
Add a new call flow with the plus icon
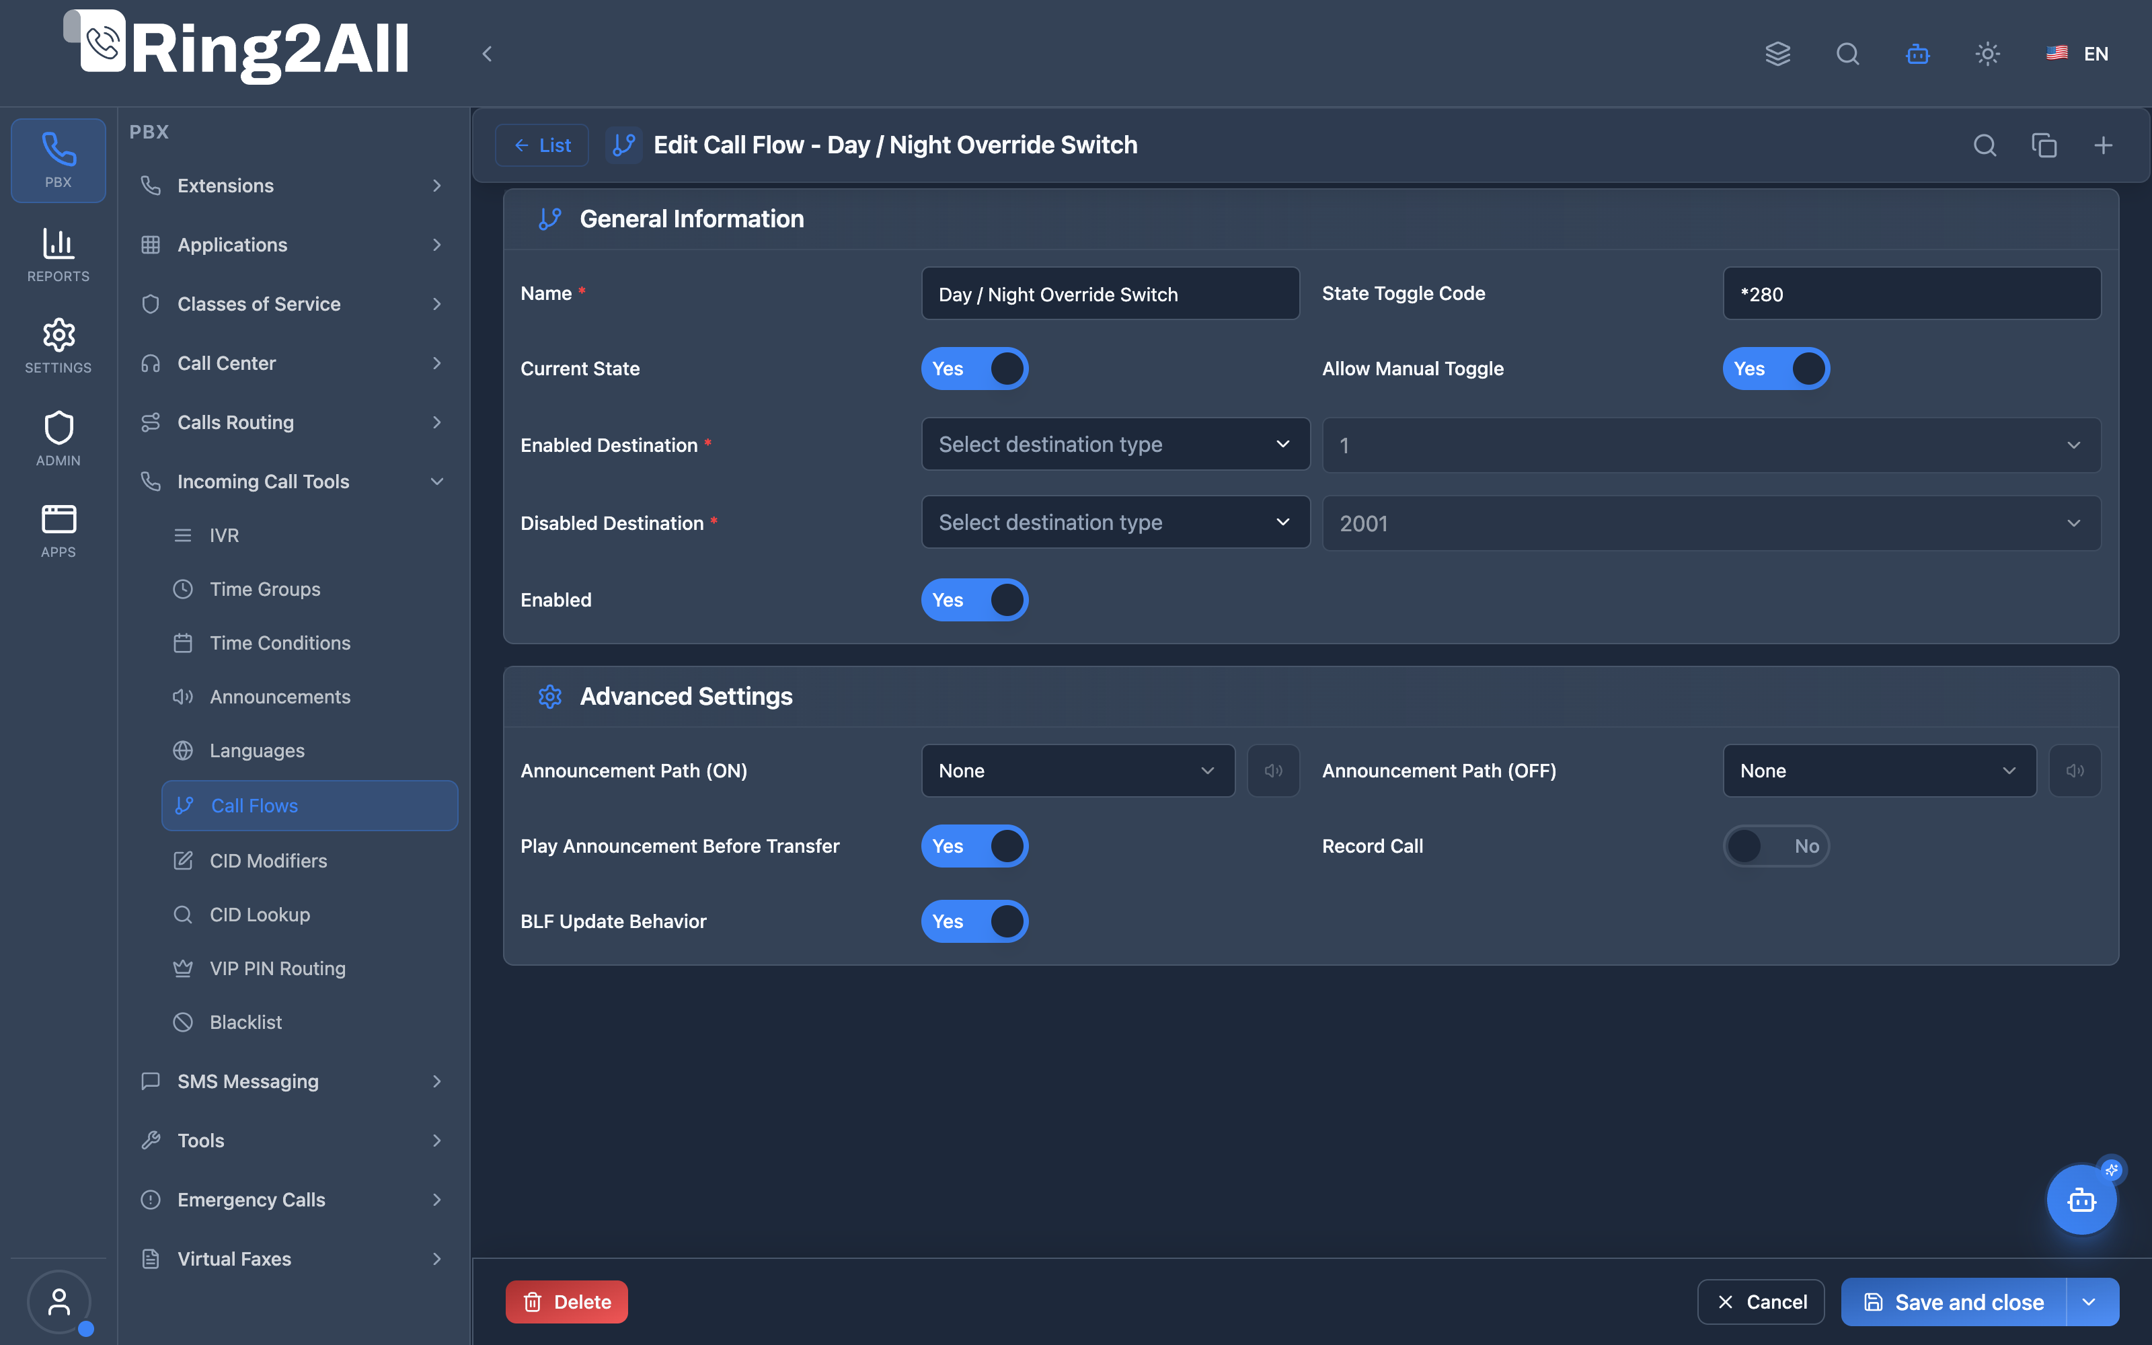(2103, 145)
